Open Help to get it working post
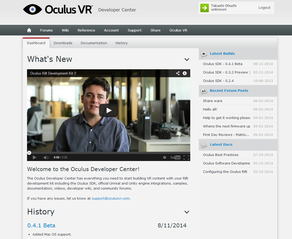This screenshot has width=292, height=239. pos(227,118)
